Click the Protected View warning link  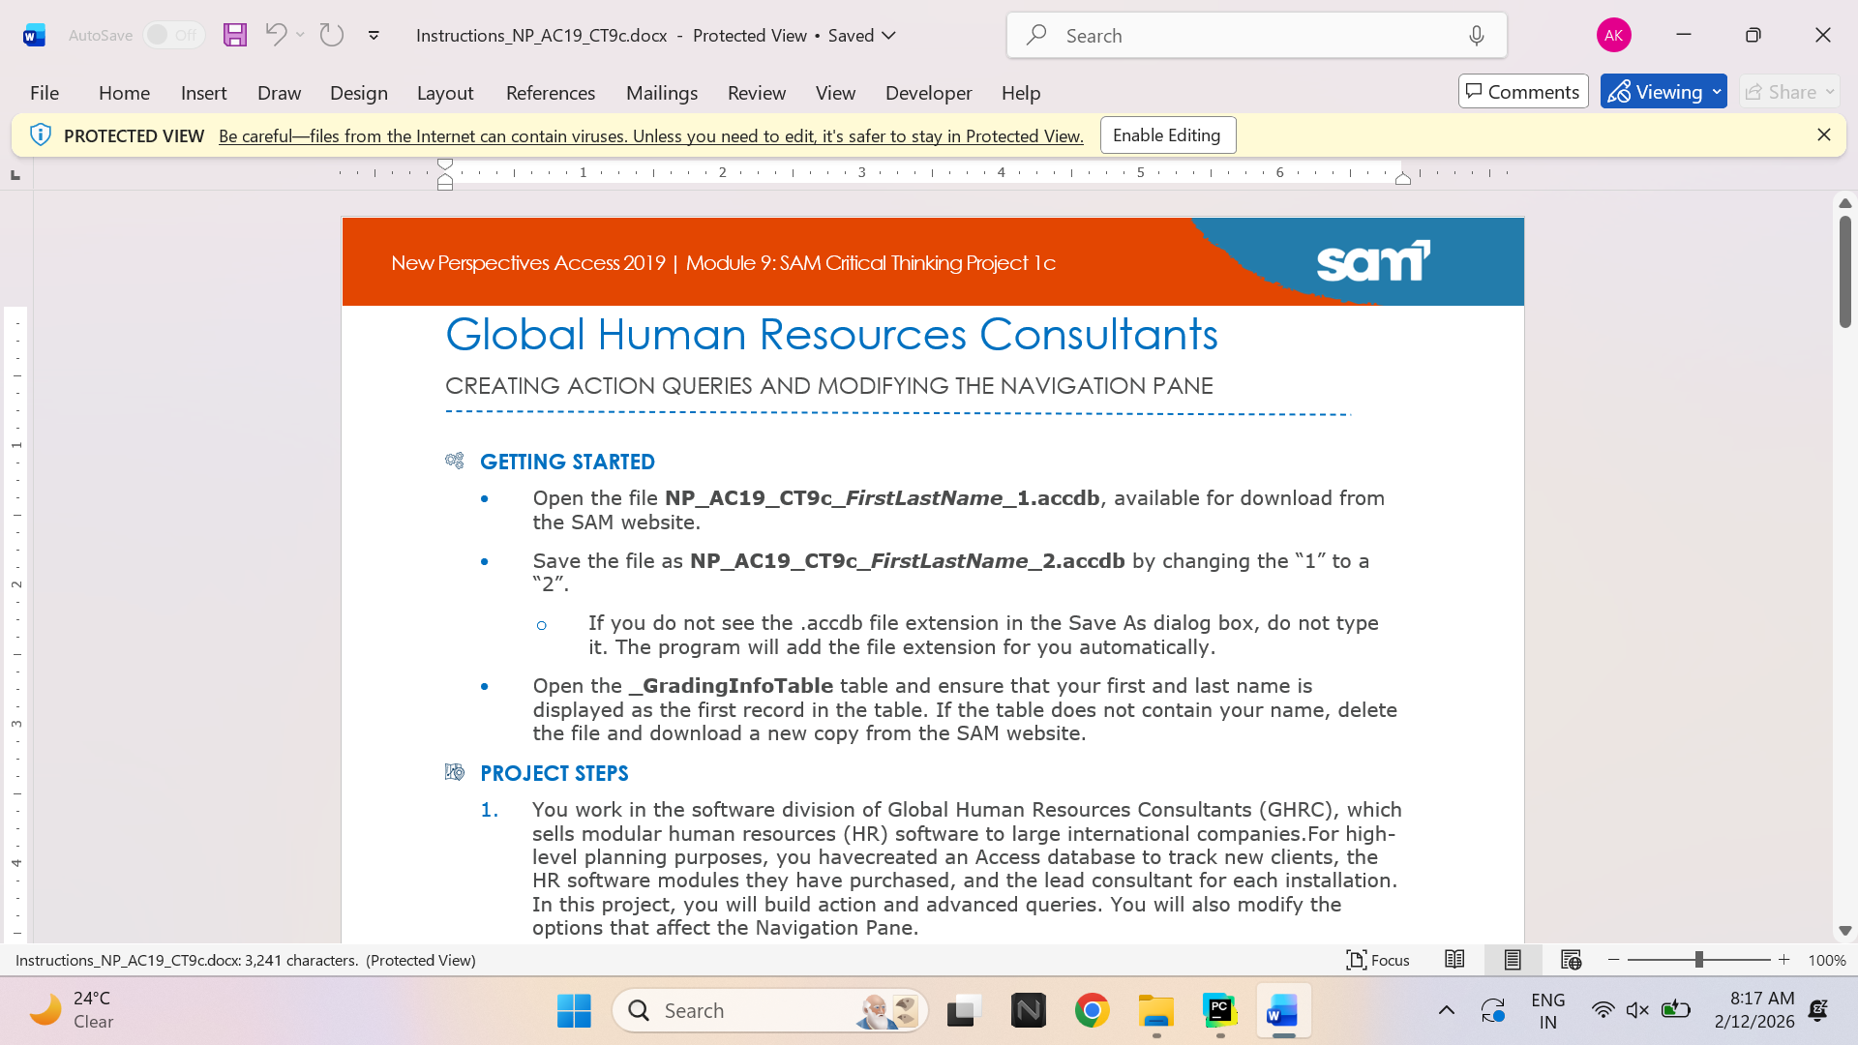pyautogui.click(x=650, y=136)
